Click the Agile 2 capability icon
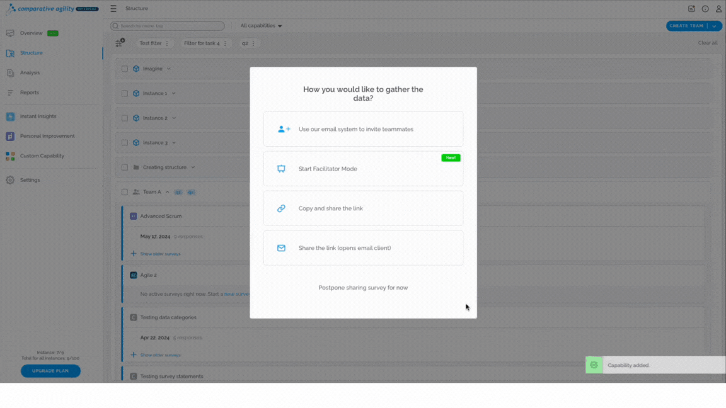The image size is (726, 408). [x=134, y=275]
